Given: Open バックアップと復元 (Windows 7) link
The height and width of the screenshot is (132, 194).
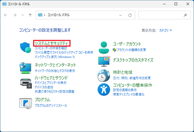Looking at the screenshot, I should 55,57.
